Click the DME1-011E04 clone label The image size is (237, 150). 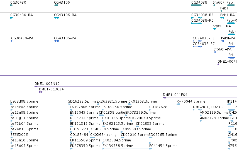point(175,95)
